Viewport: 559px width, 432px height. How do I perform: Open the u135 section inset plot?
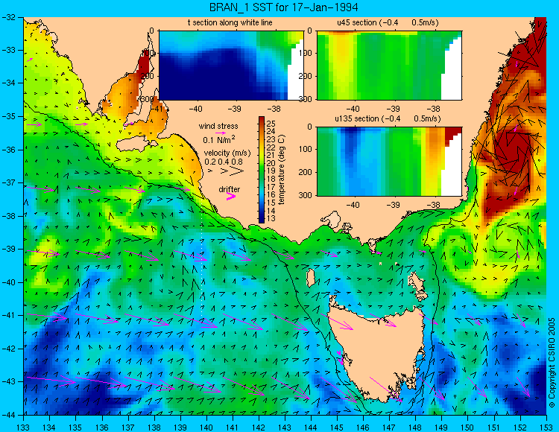389,162
